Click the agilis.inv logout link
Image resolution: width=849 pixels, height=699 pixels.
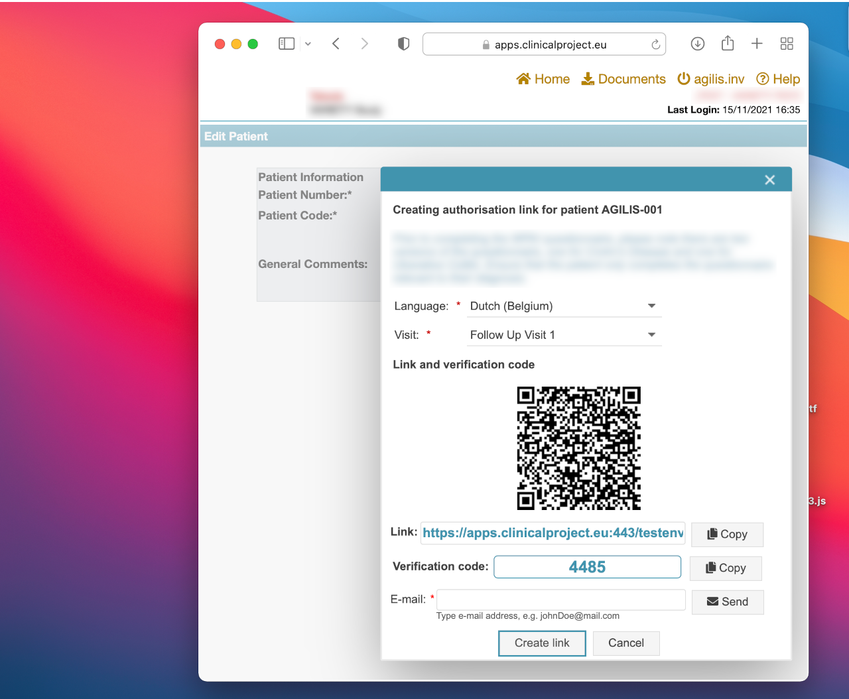click(x=711, y=79)
